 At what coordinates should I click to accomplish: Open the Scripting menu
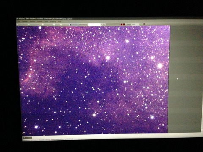pyautogui.click(x=53, y=22)
